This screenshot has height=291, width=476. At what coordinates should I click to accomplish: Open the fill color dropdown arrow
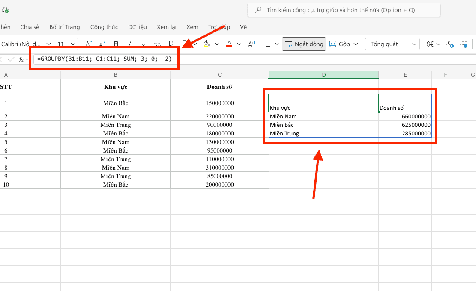217,44
